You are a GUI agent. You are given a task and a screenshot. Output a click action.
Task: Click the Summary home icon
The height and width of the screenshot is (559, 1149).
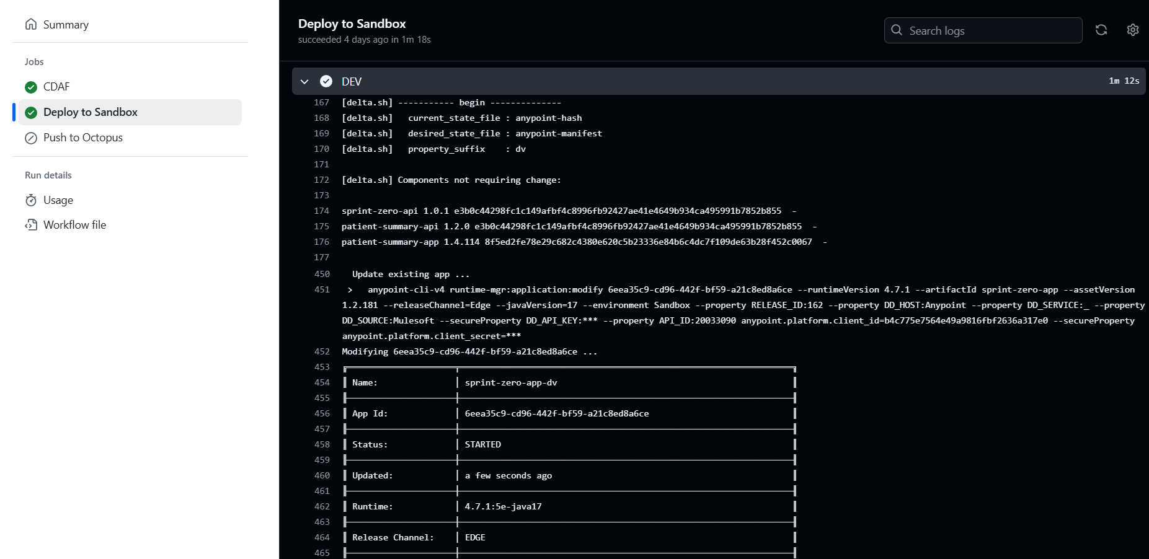(x=31, y=24)
